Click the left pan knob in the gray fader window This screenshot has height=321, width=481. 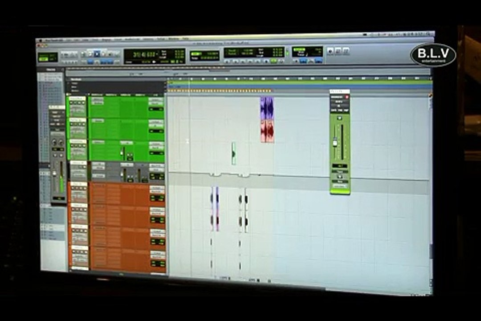point(55,142)
